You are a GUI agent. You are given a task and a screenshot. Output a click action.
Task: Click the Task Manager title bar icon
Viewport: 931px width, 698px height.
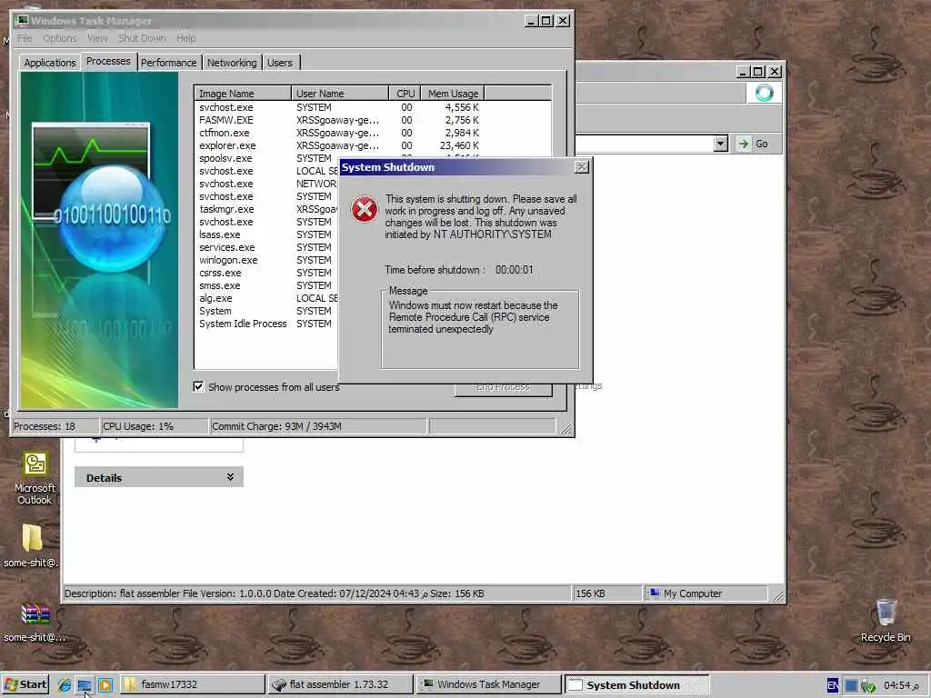(x=22, y=21)
